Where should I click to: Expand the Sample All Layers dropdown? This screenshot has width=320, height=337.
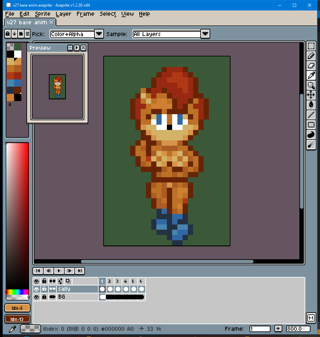205,34
